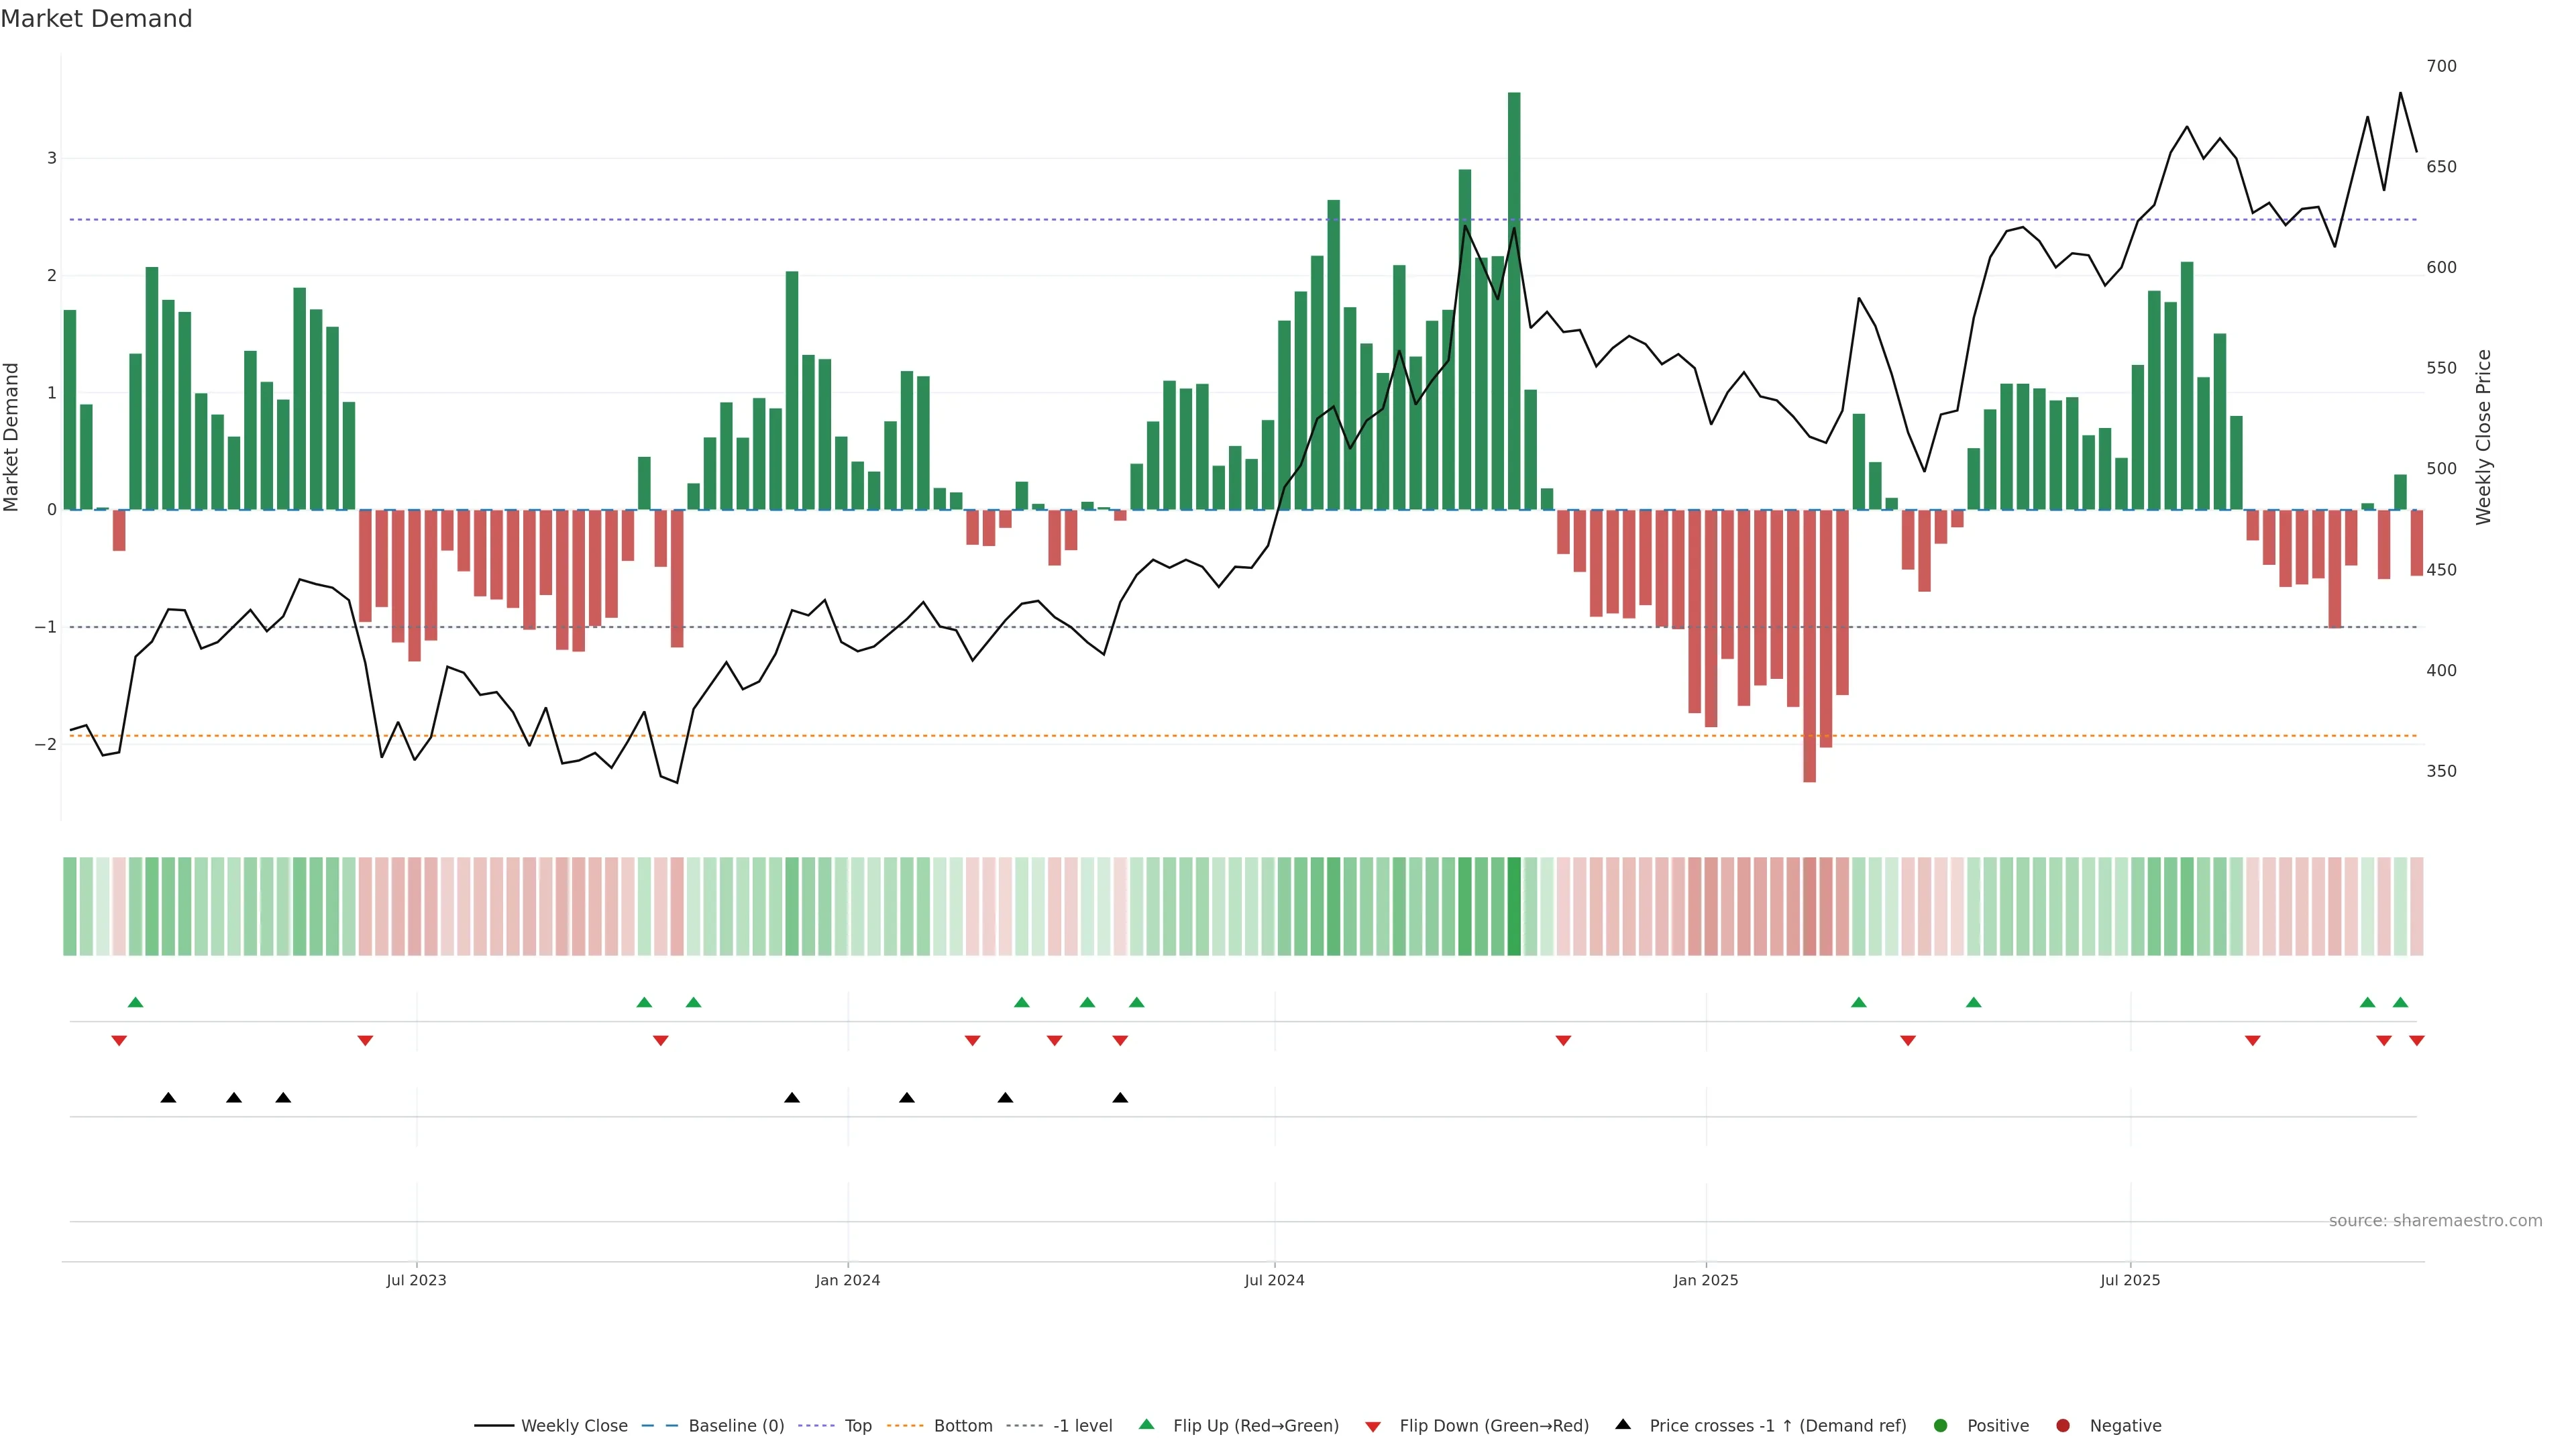The height and width of the screenshot is (1449, 2576).
Task: Click the rightmost red flip-down triangle marker
Action: [x=2417, y=1041]
